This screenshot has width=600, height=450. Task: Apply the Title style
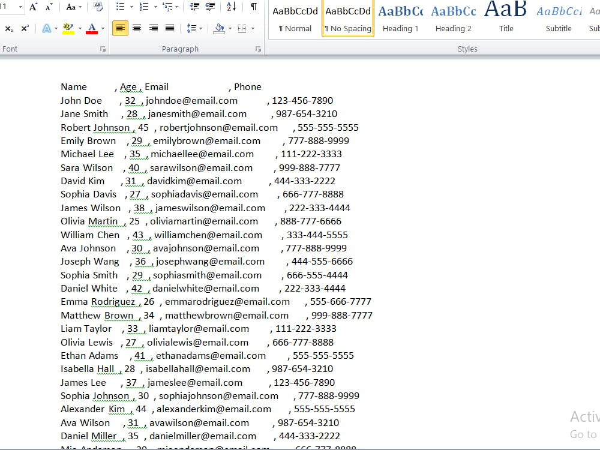(506, 19)
